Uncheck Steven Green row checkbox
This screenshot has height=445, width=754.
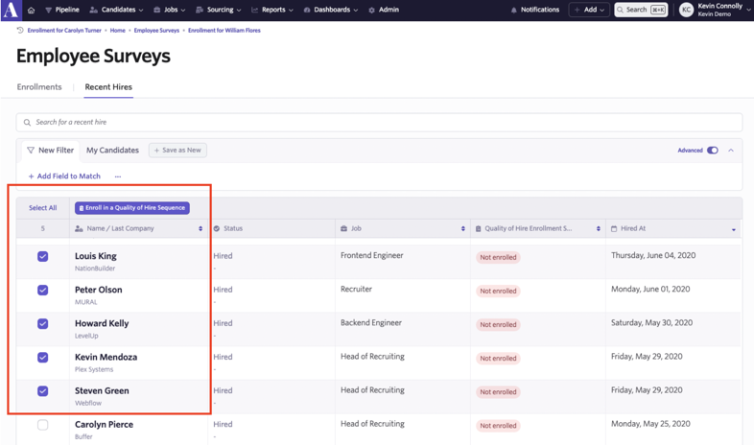(x=43, y=391)
